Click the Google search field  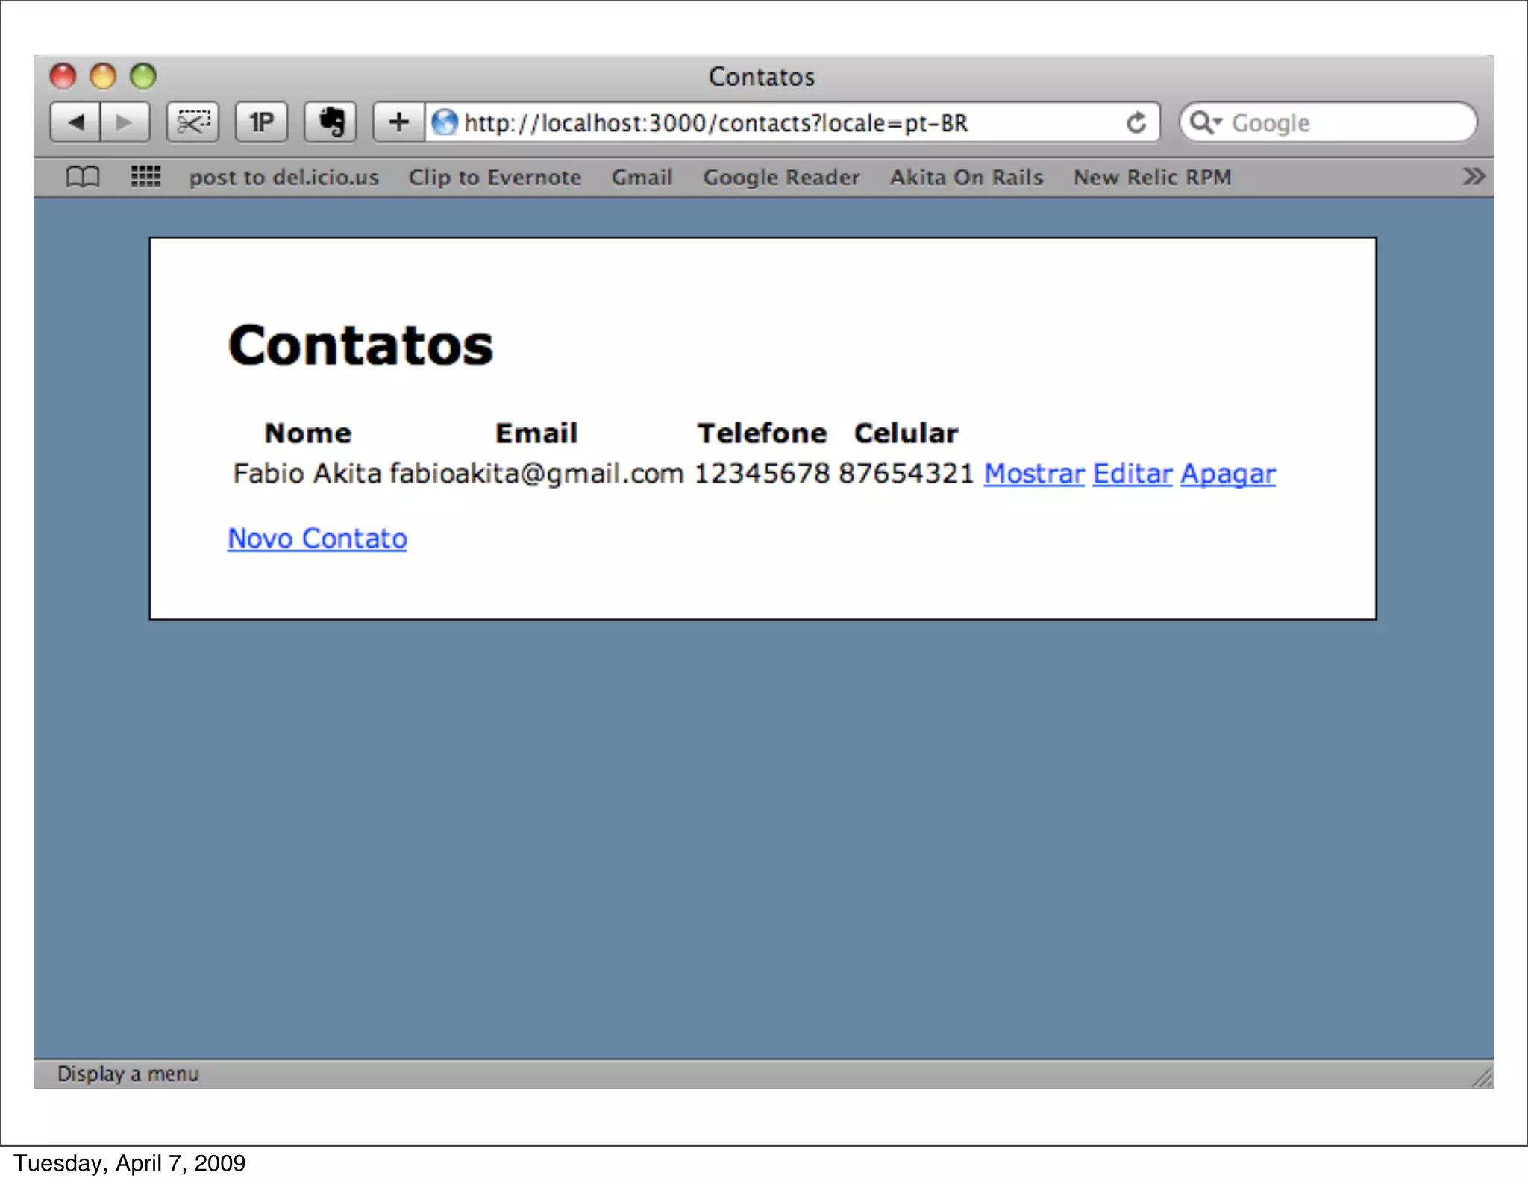pos(1343,122)
